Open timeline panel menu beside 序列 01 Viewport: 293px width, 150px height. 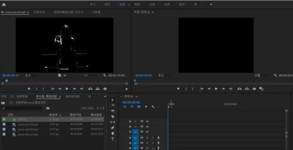[x=136, y=97]
